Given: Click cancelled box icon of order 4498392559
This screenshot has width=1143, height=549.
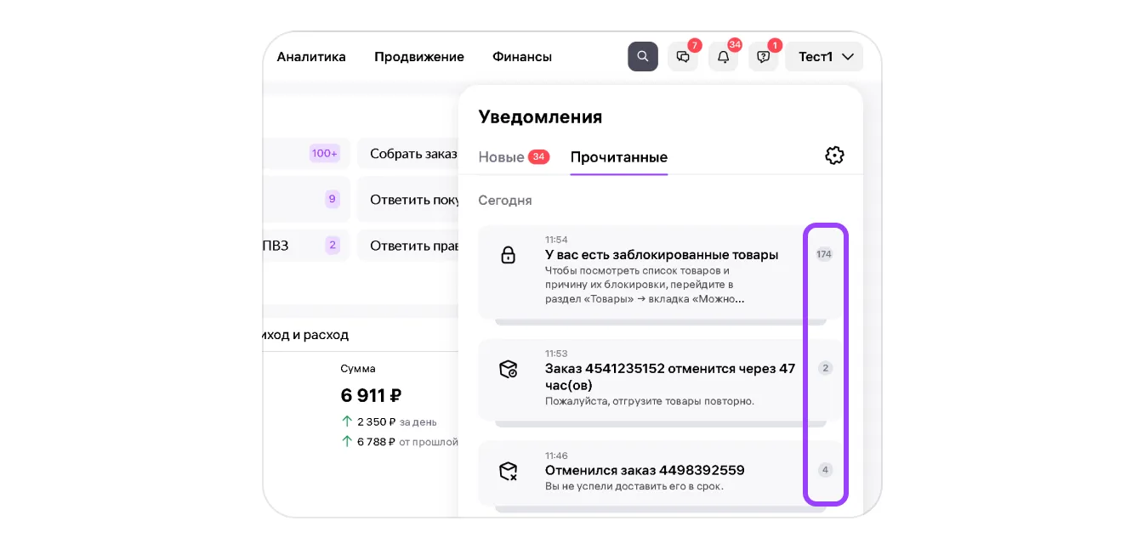Looking at the screenshot, I should (509, 471).
